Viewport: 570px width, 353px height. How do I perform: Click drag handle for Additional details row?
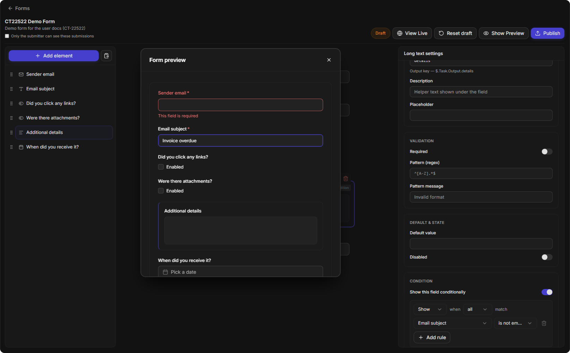(11, 133)
